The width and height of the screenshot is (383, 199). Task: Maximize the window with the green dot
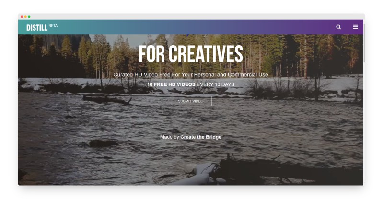coord(29,17)
